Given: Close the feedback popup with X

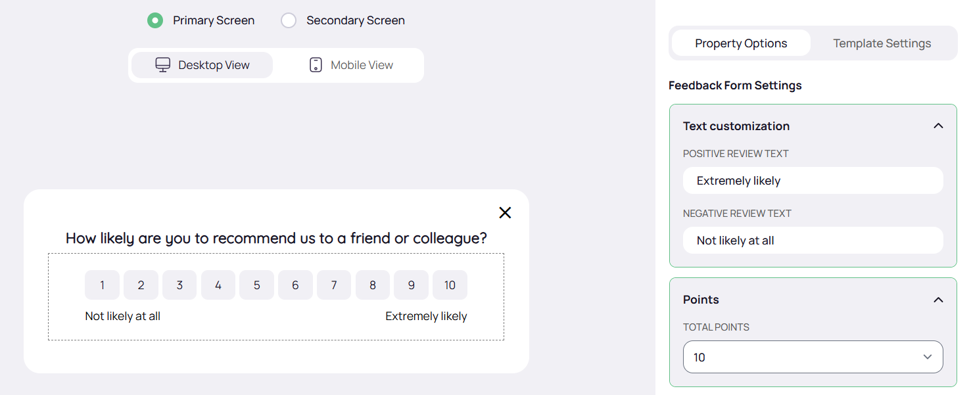Looking at the screenshot, I should tap(505, 212).
